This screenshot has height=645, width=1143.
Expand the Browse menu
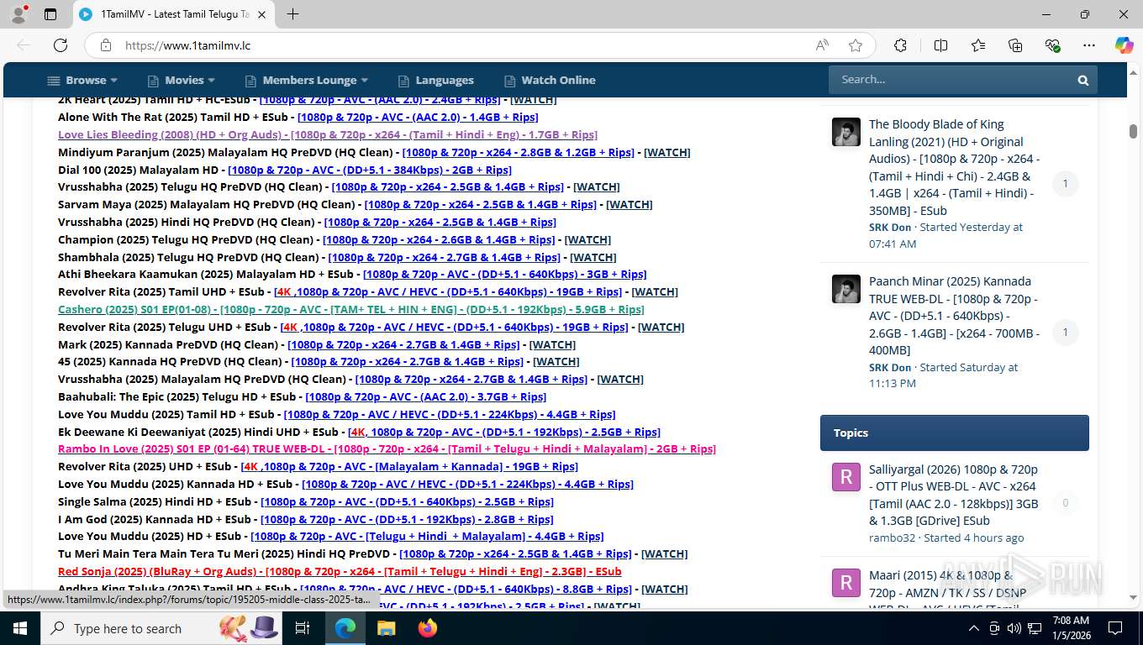[82, 80]
